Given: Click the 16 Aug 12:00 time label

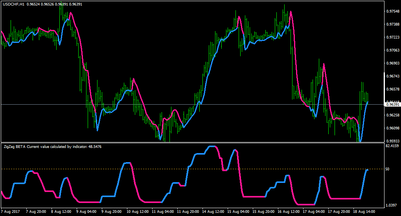Looking at the screenshot, I should click(289, 212).
